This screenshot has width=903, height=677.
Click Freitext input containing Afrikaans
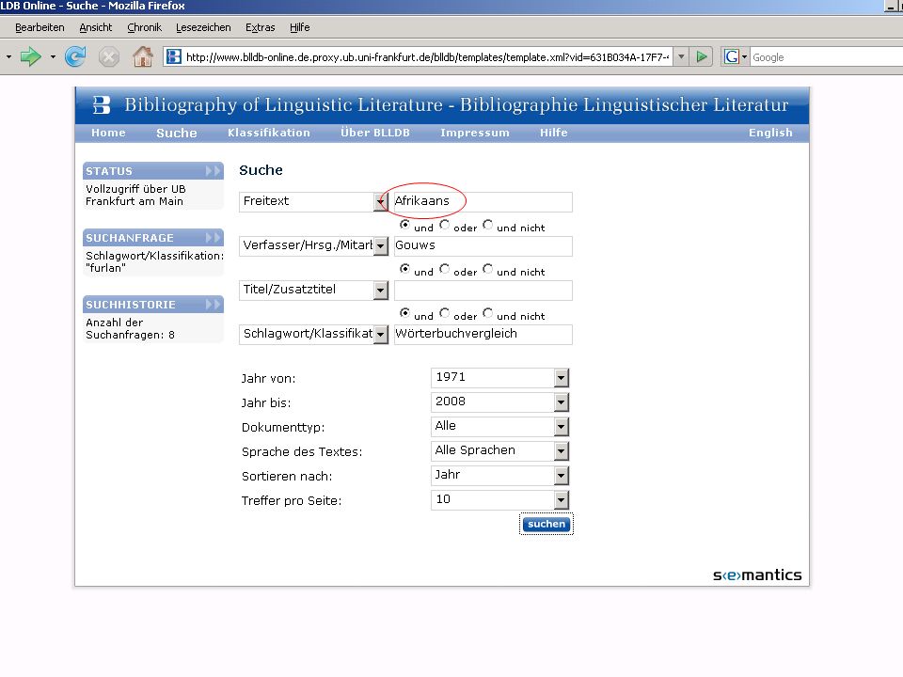click(x=483, y=202)
